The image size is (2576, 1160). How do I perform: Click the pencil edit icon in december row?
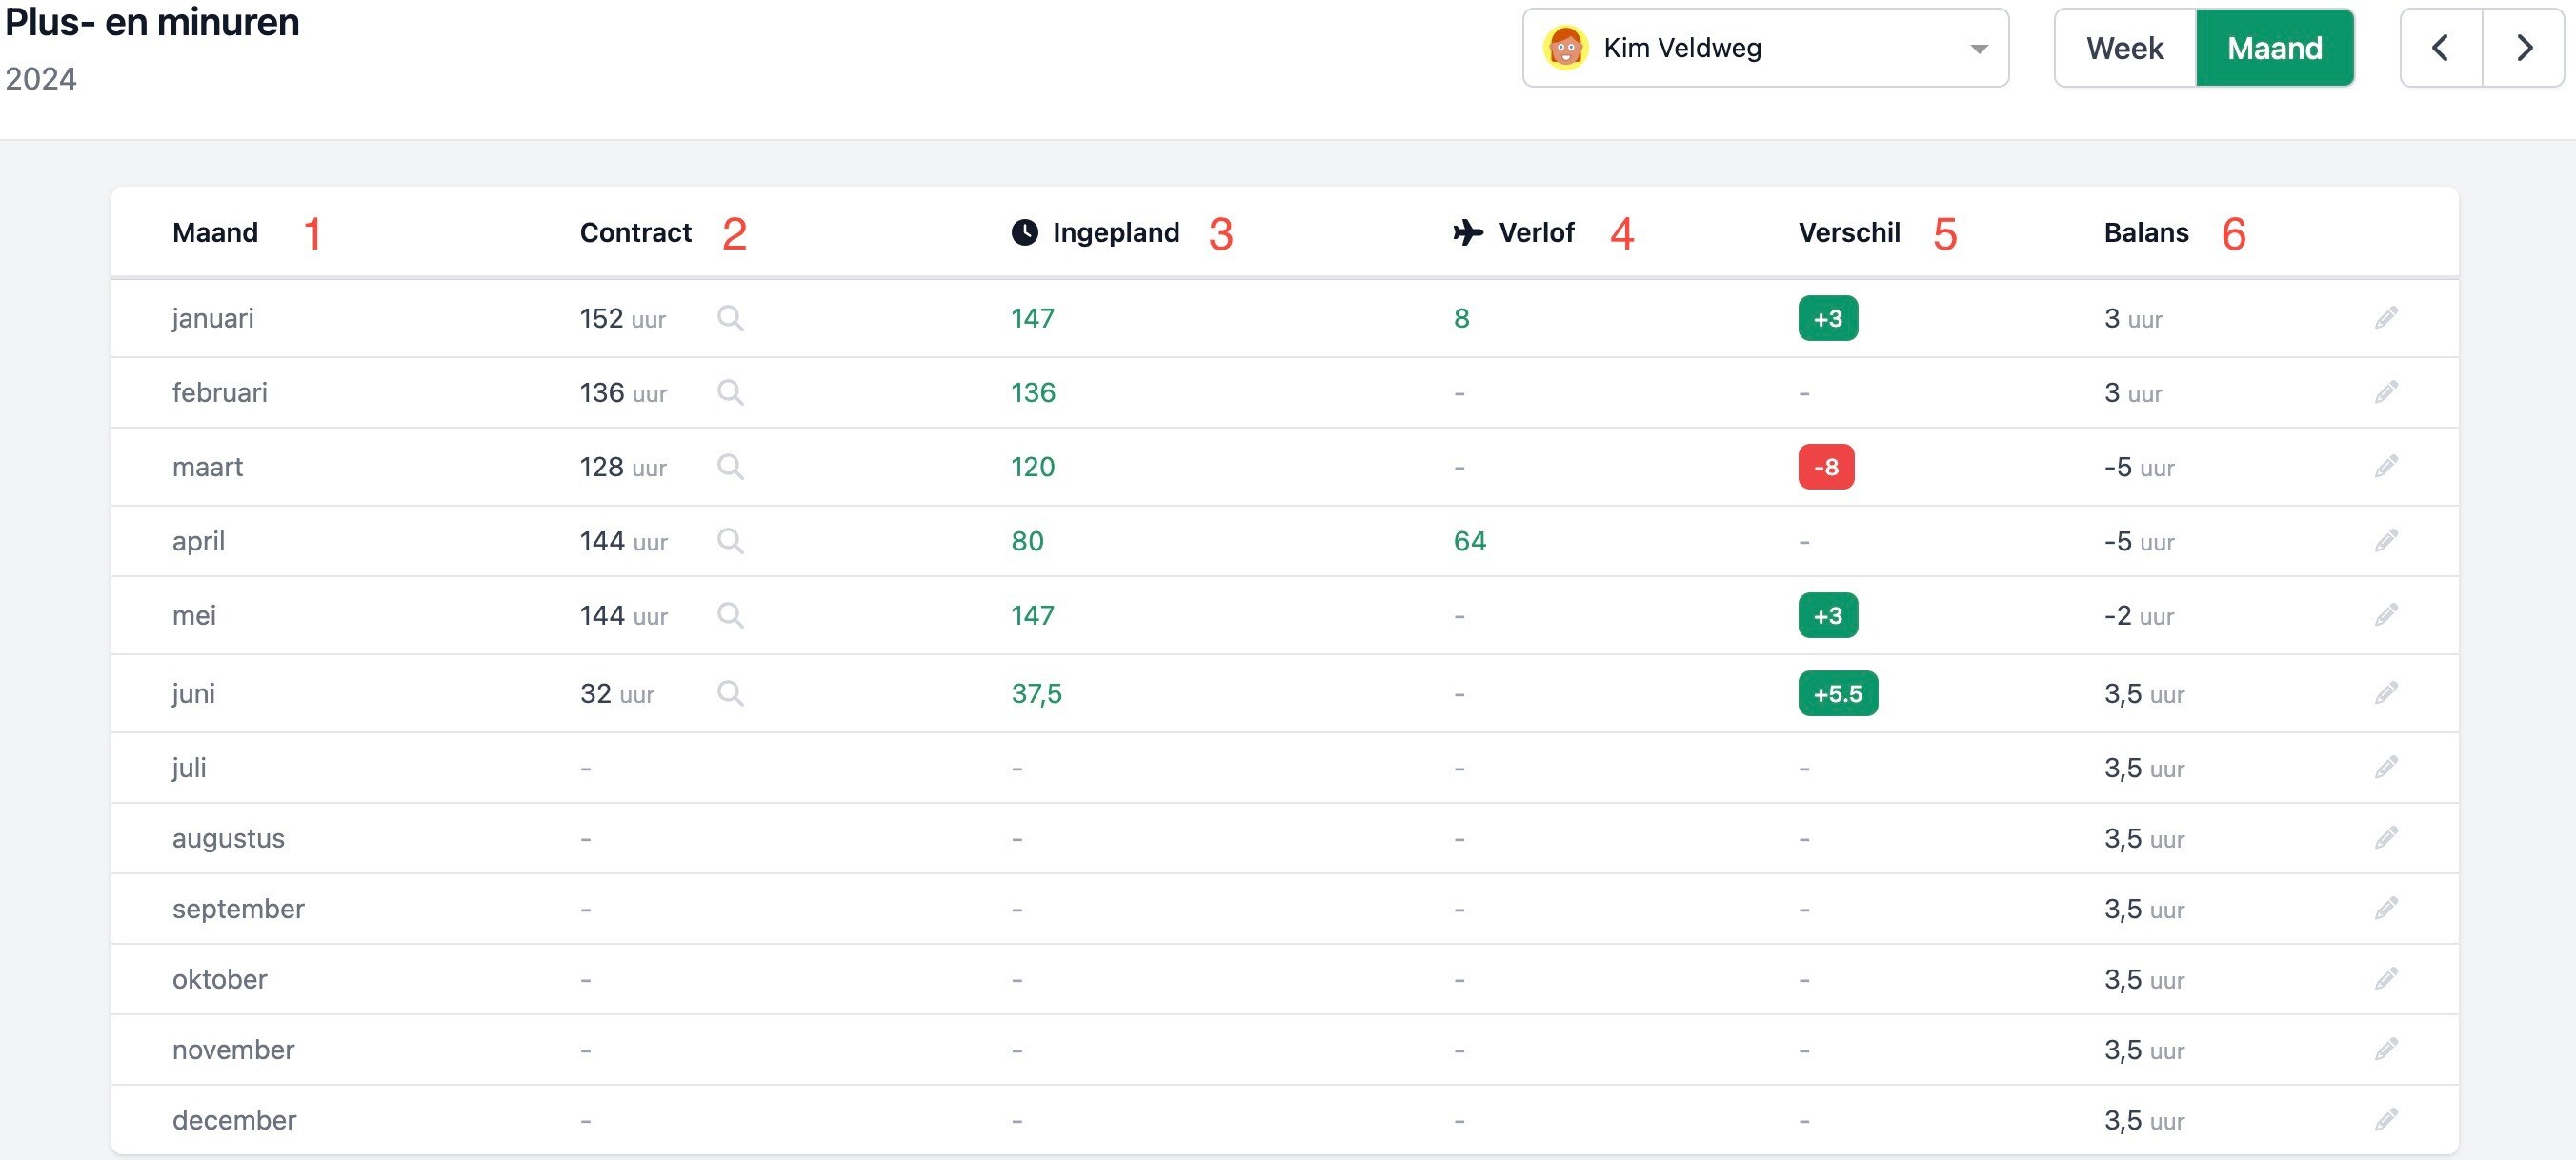pos(2386,1119)
